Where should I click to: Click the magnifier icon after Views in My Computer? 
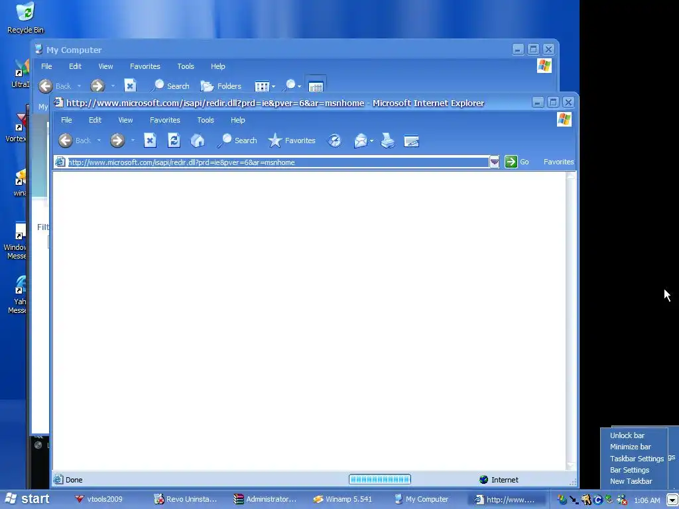point(289,85)
